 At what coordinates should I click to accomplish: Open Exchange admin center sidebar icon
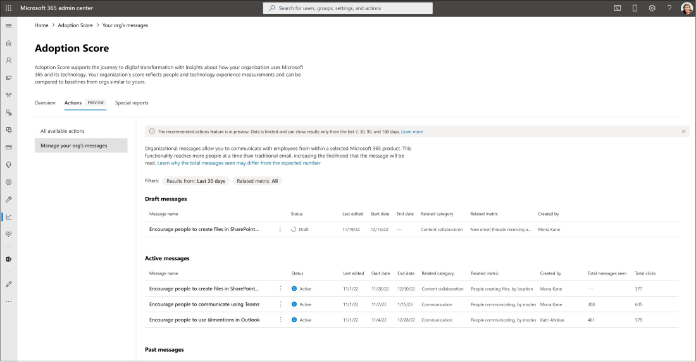click(8, 259)
